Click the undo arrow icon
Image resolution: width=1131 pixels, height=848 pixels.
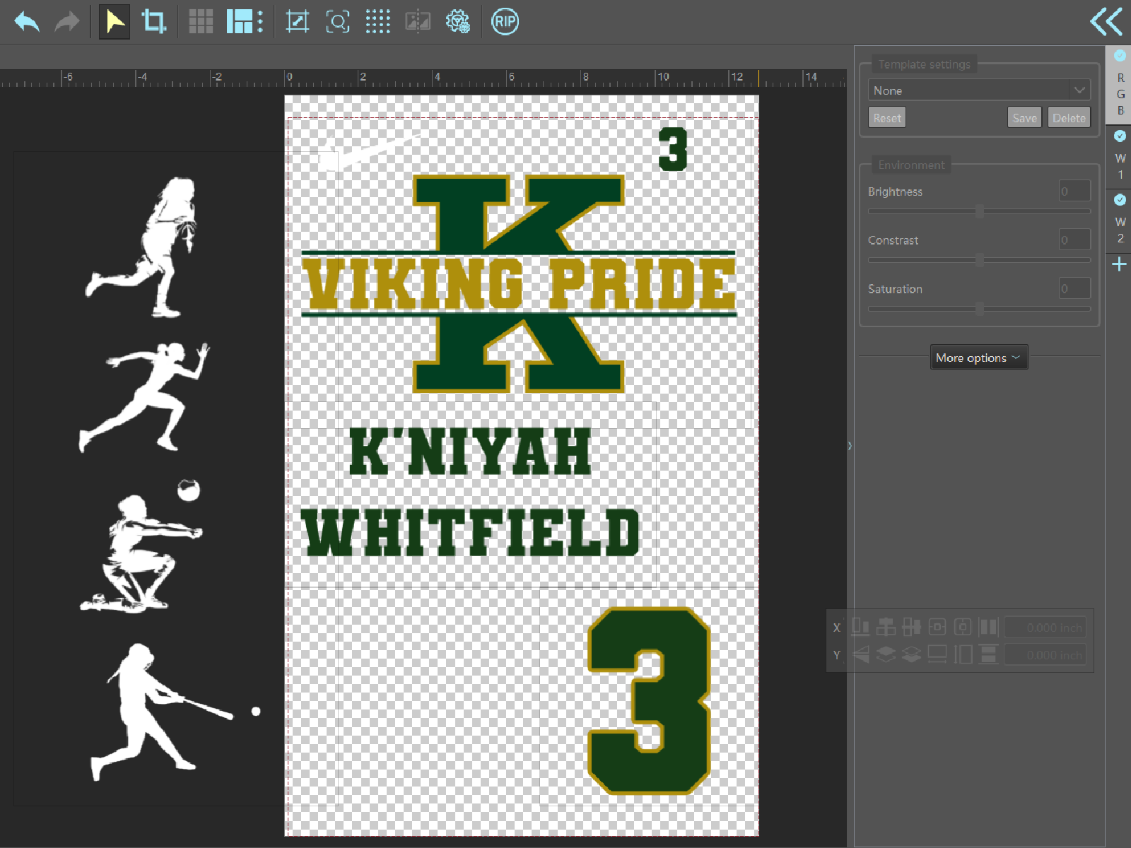tap(27, 22)
